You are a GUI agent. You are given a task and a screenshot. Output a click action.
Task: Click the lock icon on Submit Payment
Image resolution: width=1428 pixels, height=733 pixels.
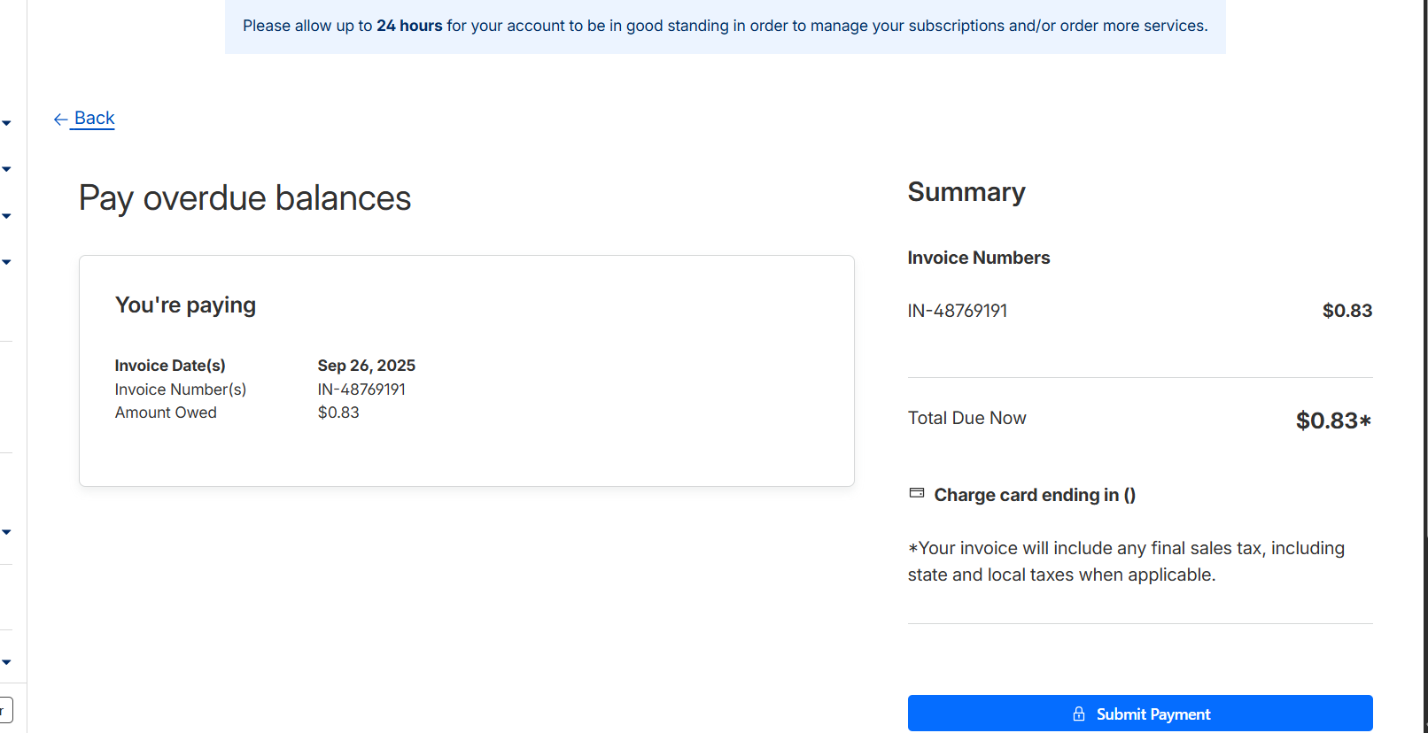[1079, 714]
